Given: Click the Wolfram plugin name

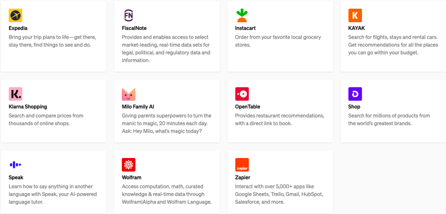Looking at the screenshot, I should (x=131, y=177).
